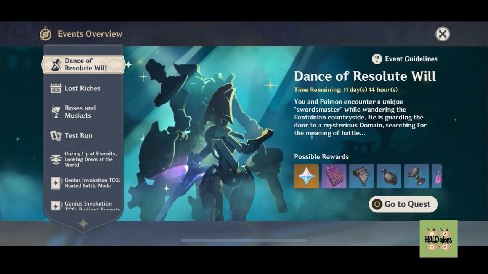The width and height of the screenshot is (488, 274).
Task: View the partially hidden pink crystal reward
Action: pos(437,176)
